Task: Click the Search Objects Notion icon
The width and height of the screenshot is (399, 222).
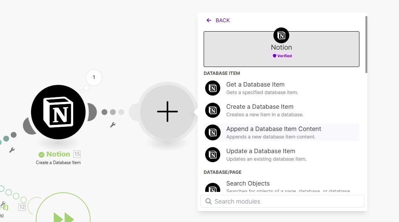Action: click(213, 188)
